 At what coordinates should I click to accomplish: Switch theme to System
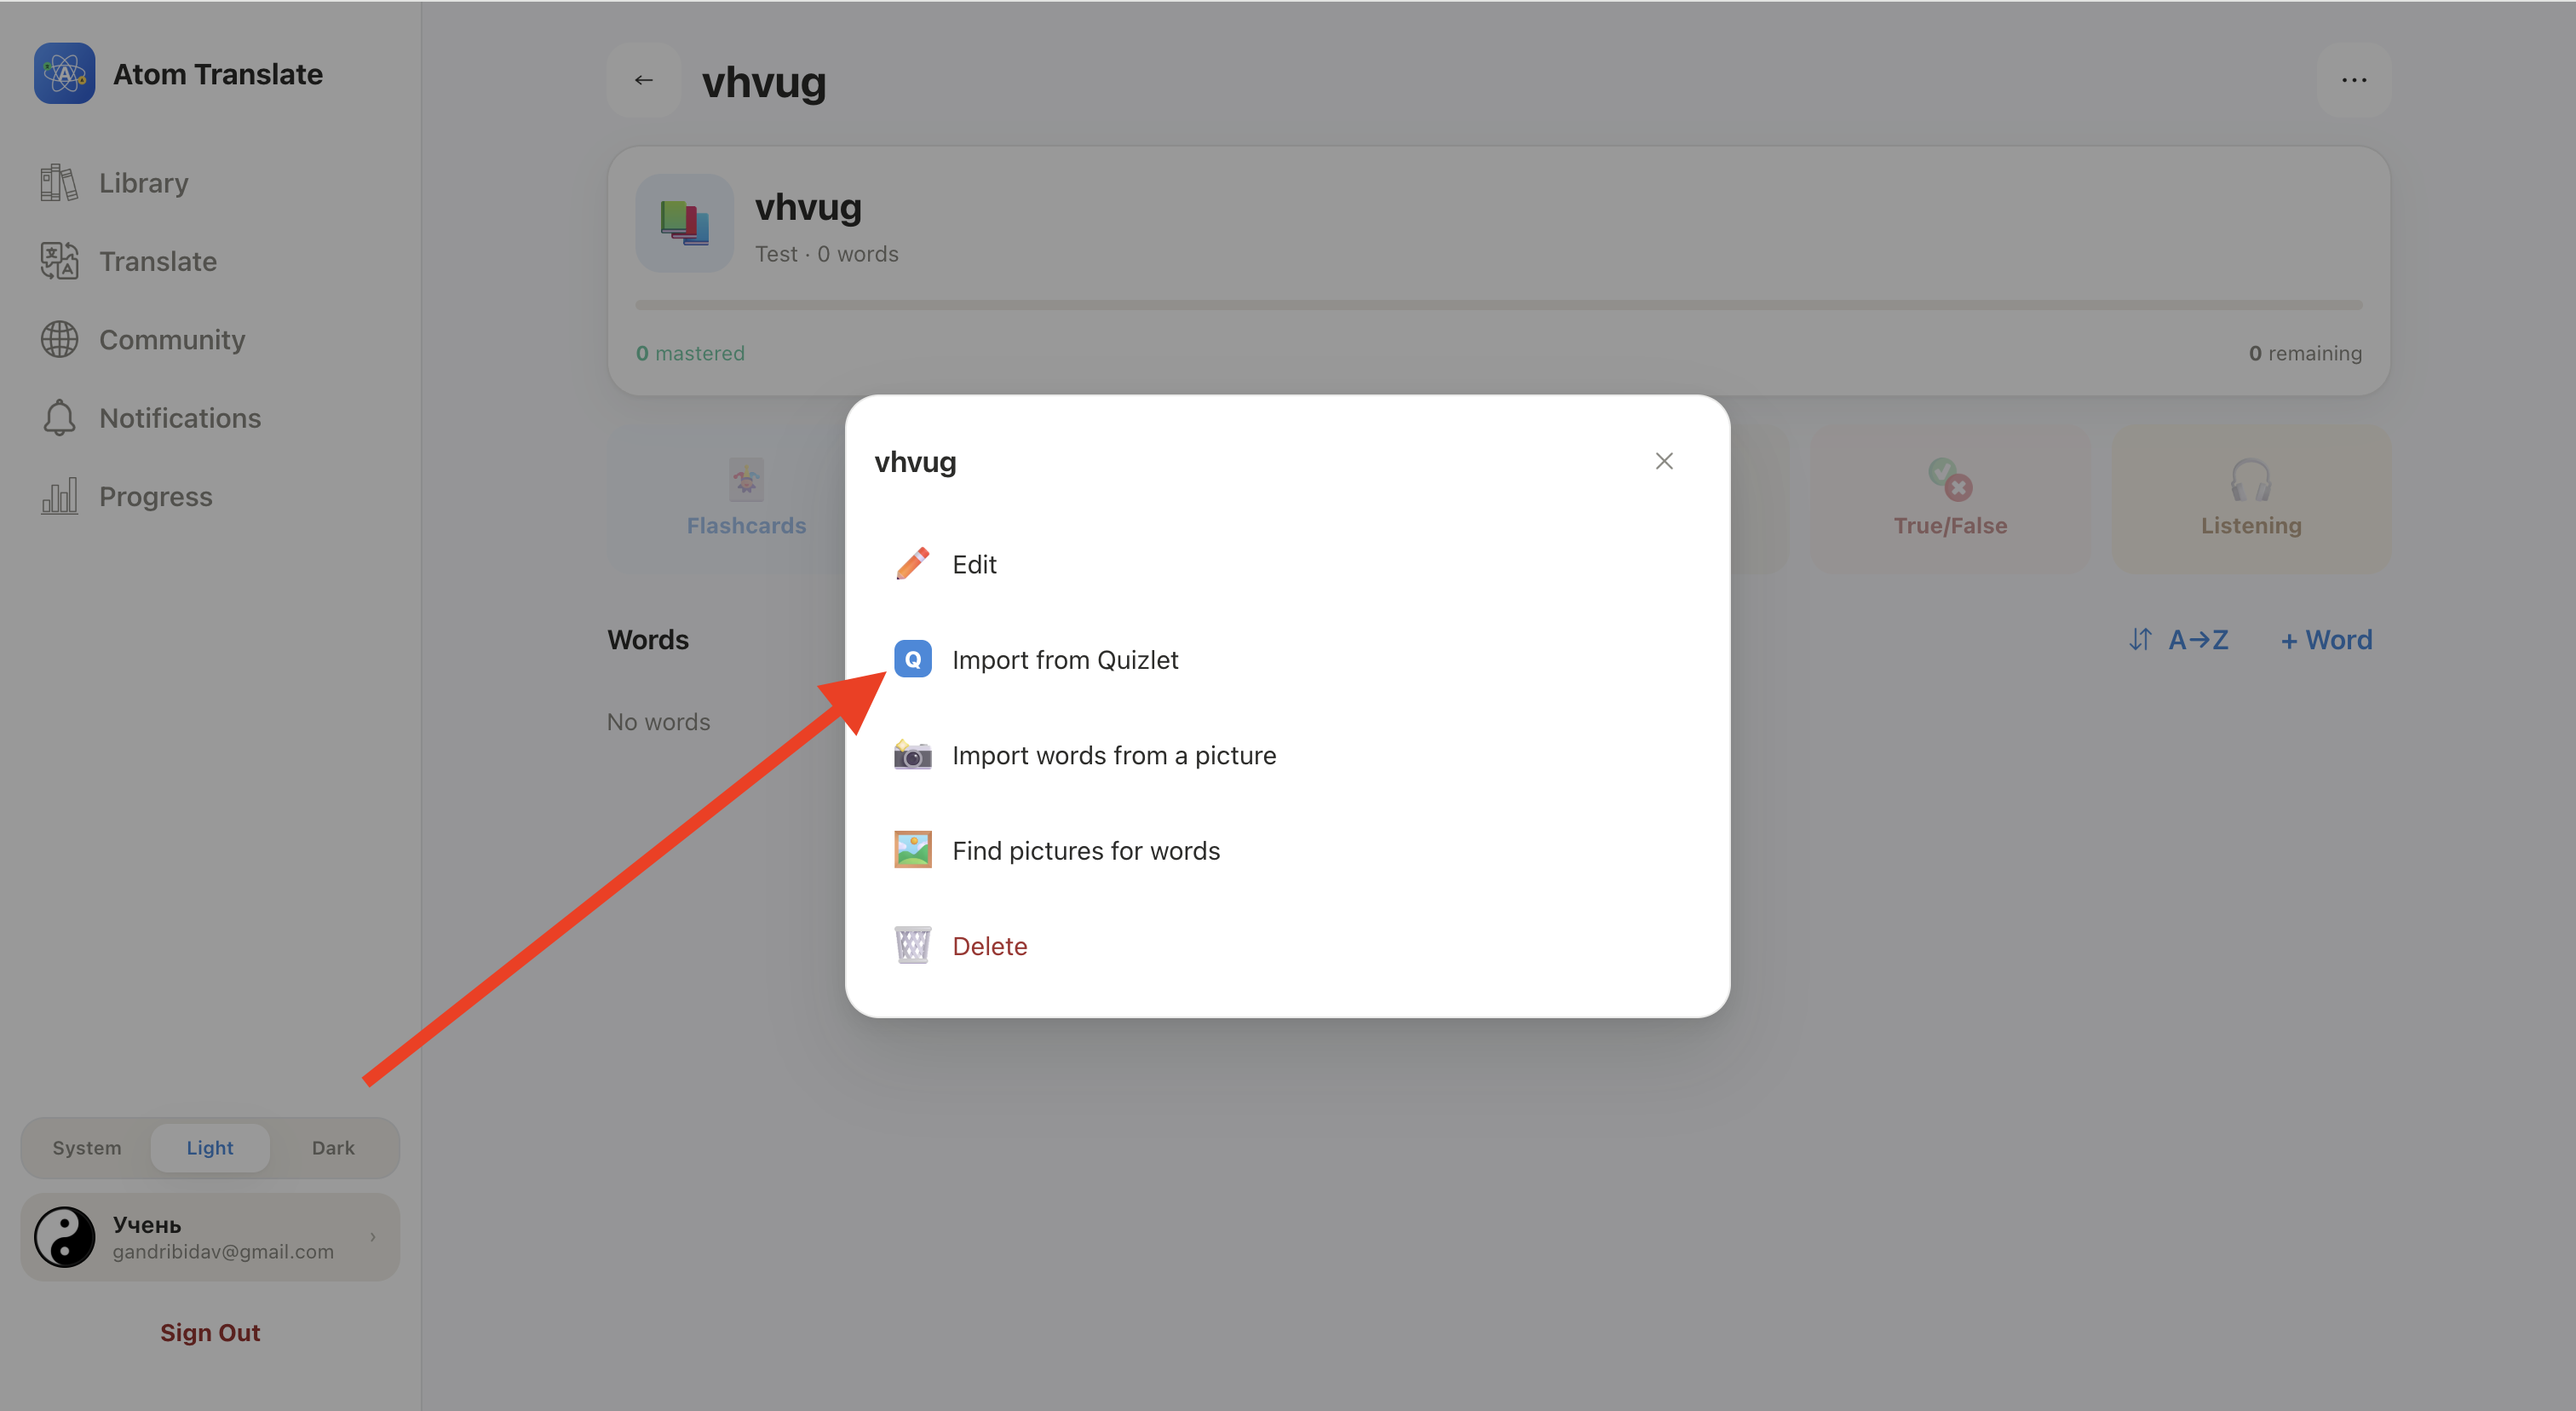coord(87,1148)
